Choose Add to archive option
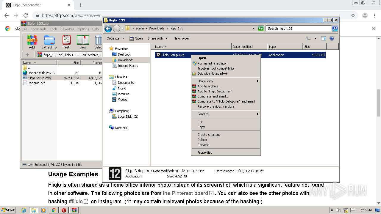This screenshot has height=214, width=381. click(226, 86)
